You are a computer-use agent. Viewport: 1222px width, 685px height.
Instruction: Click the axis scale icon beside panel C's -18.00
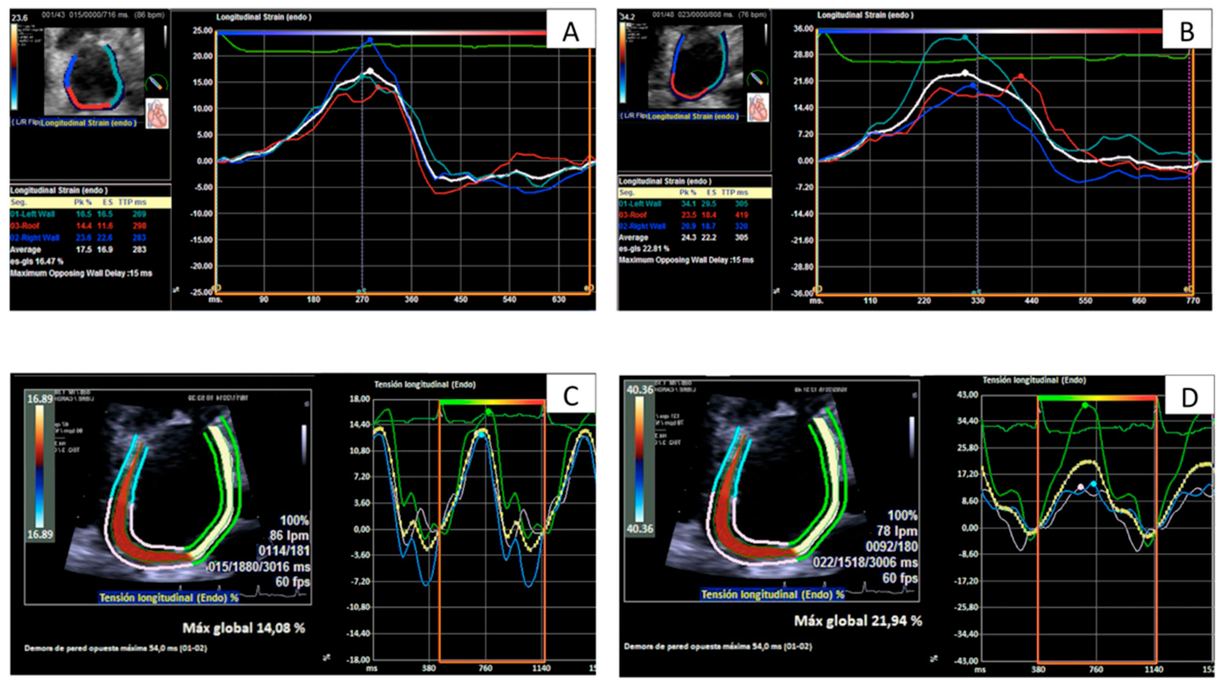click(327, 657)
